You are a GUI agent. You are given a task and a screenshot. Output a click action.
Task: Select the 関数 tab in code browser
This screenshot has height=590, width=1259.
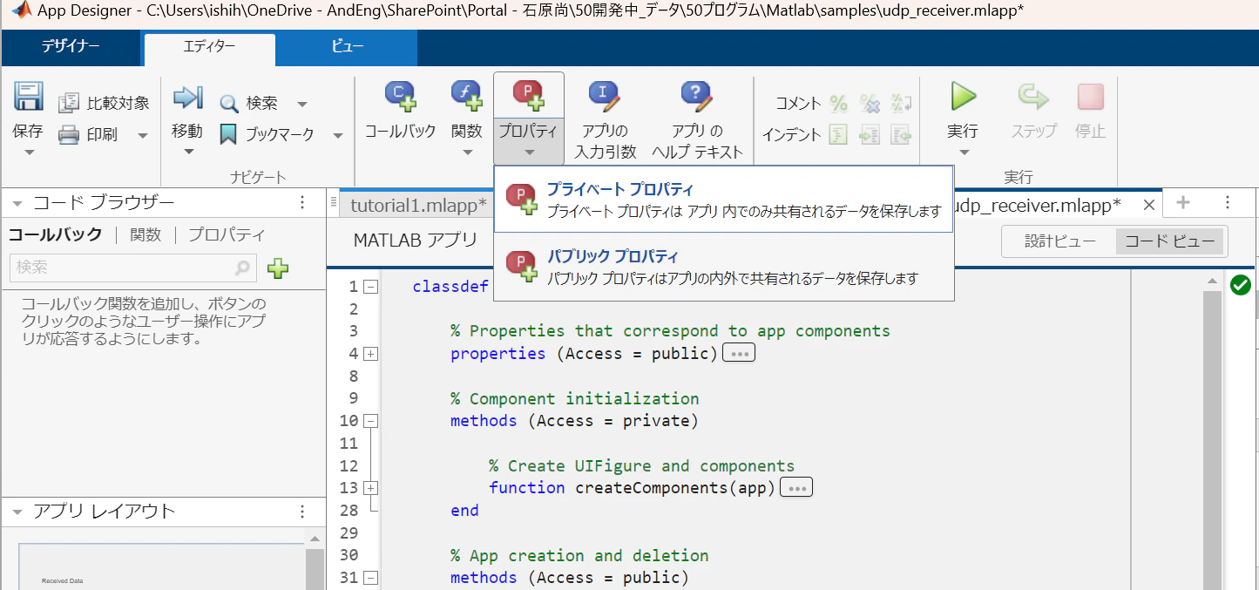(145, 234)
